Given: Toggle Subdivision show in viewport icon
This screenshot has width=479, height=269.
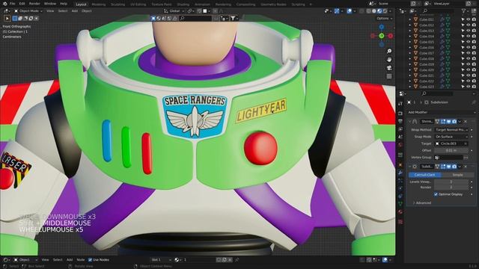Looking at the screenshot, I should [448, 167].
